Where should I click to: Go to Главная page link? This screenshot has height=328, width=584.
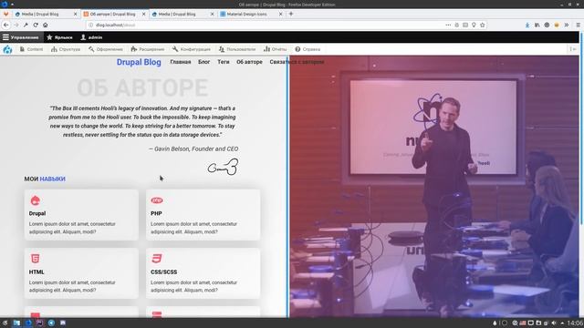[x=181, y=62]
